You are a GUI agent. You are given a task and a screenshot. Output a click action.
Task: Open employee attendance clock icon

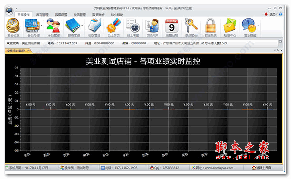[x=133, y=26]
